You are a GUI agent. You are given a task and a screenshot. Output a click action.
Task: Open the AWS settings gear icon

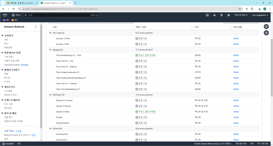228,15
